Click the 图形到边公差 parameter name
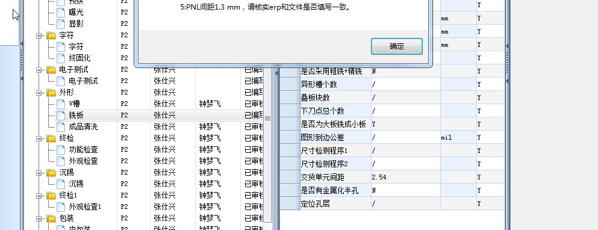 click(x=323, y=137)
